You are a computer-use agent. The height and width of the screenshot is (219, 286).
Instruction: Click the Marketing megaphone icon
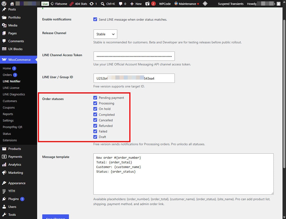click(4, 172)
